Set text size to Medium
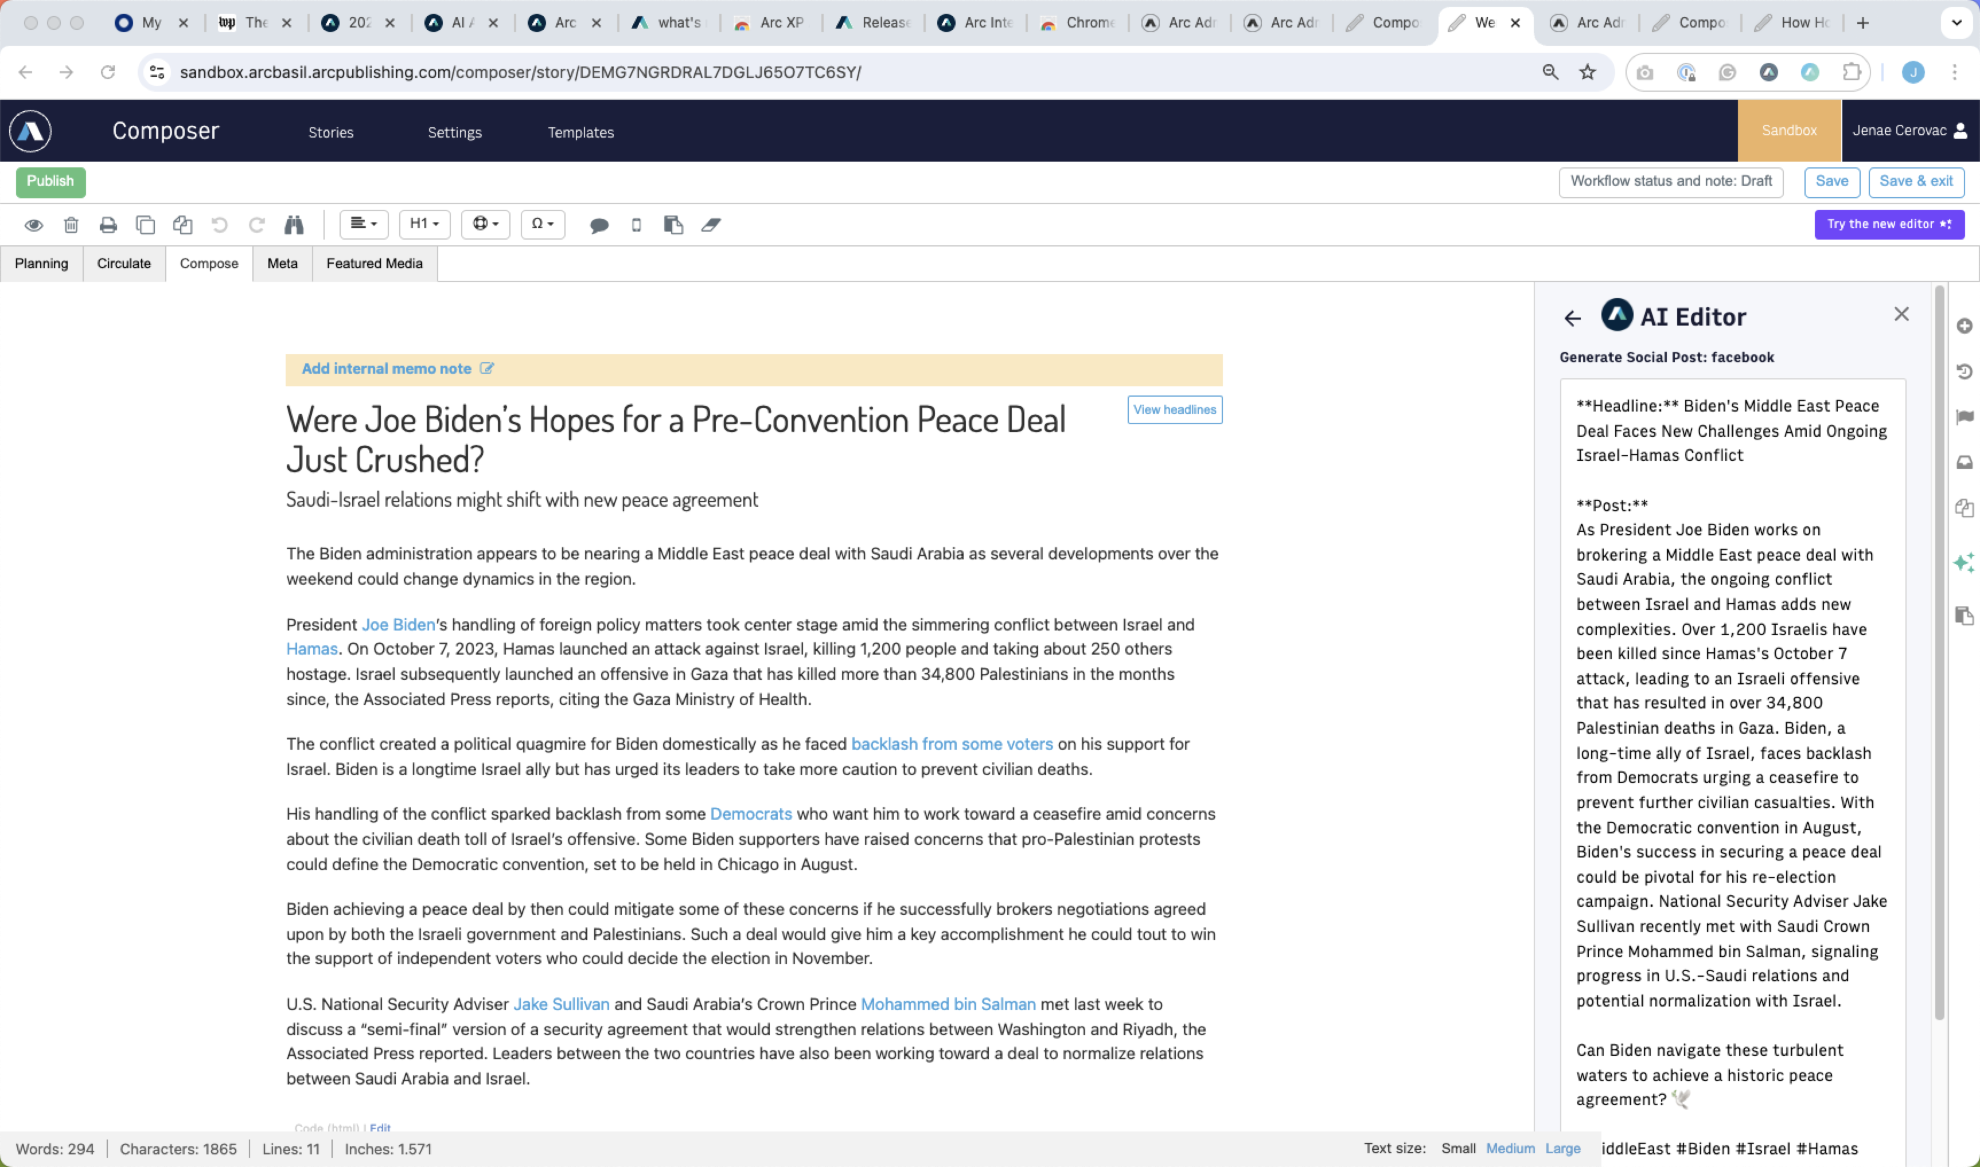1980x1167 pixels. 1510,1148
